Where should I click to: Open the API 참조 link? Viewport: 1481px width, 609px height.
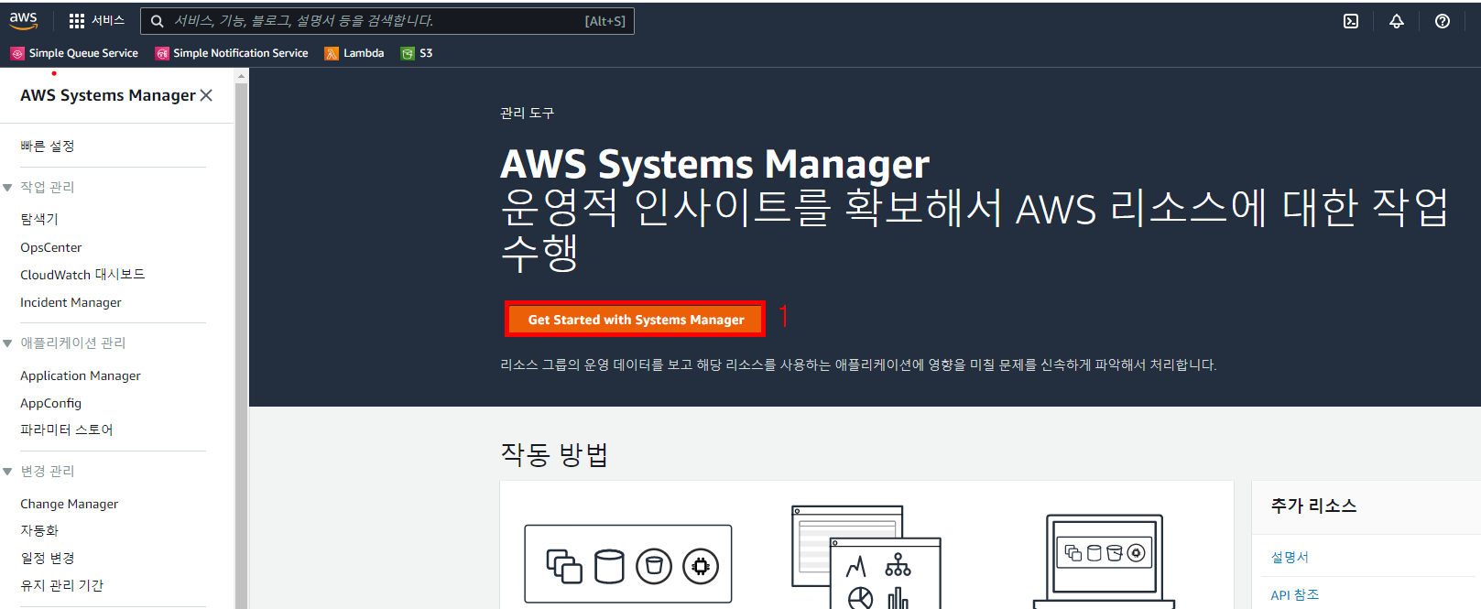pyautogui.click(x=1295, y=594)
